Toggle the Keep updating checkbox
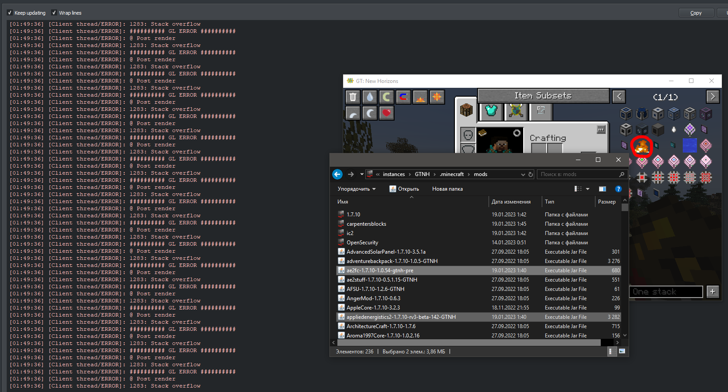 pos(10,13)
